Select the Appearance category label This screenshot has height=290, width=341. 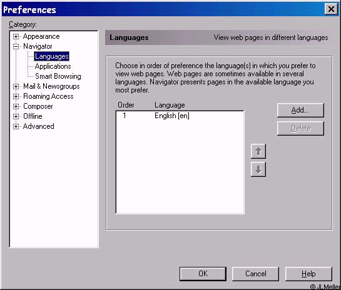(41, 36)
